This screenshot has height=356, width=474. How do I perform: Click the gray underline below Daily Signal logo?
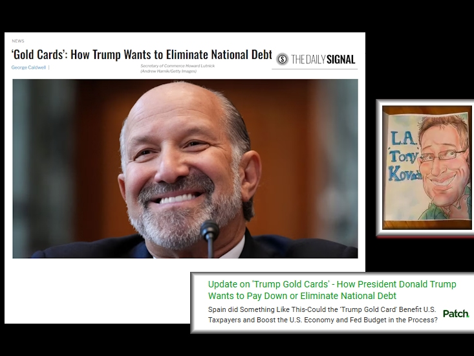pos(314,69)
